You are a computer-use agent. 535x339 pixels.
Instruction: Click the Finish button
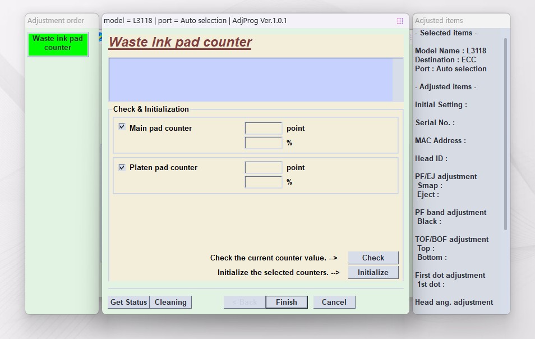286,302
